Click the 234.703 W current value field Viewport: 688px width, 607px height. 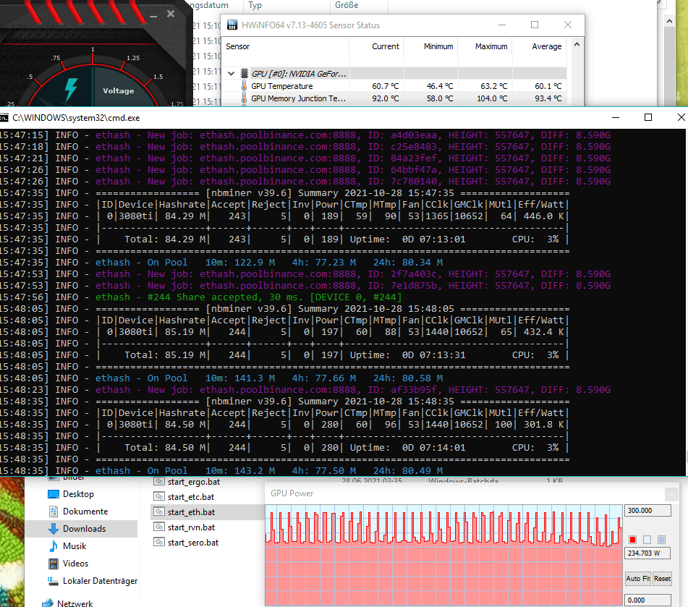(x=647, y=553)
